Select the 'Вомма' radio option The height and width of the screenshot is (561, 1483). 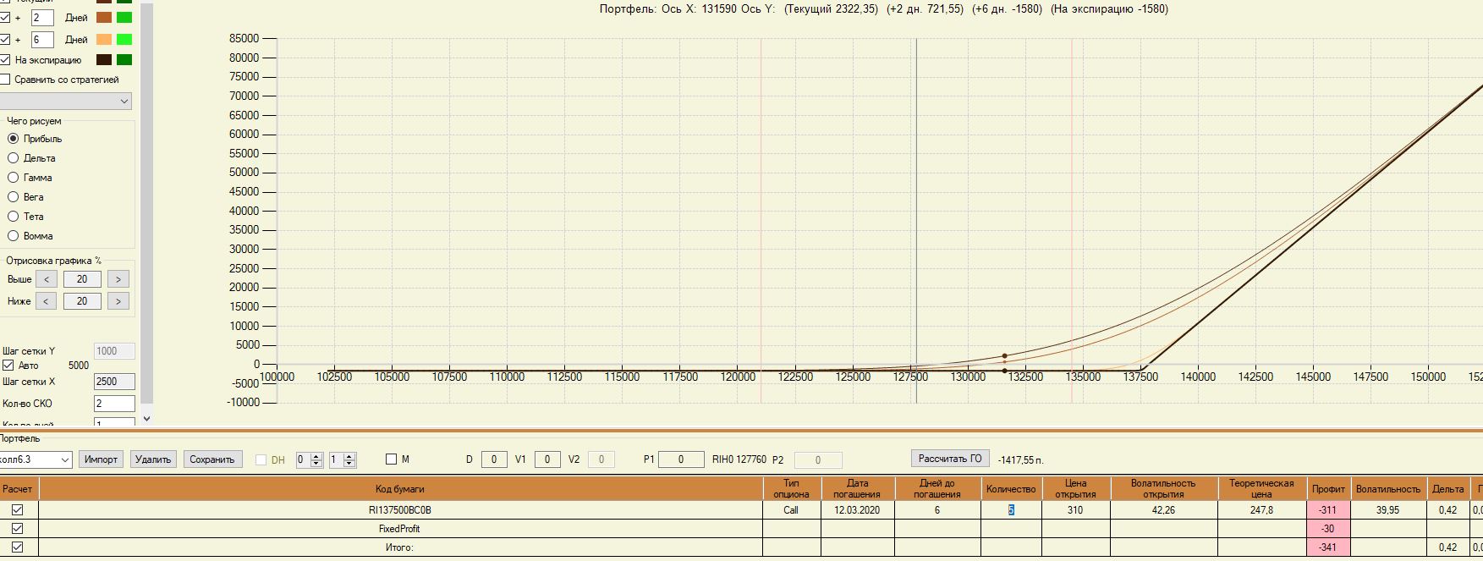point(13,236)
